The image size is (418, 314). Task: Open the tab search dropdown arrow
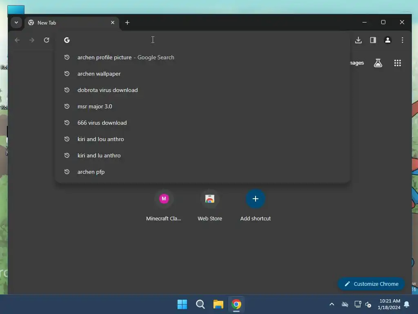click(16, 22)
